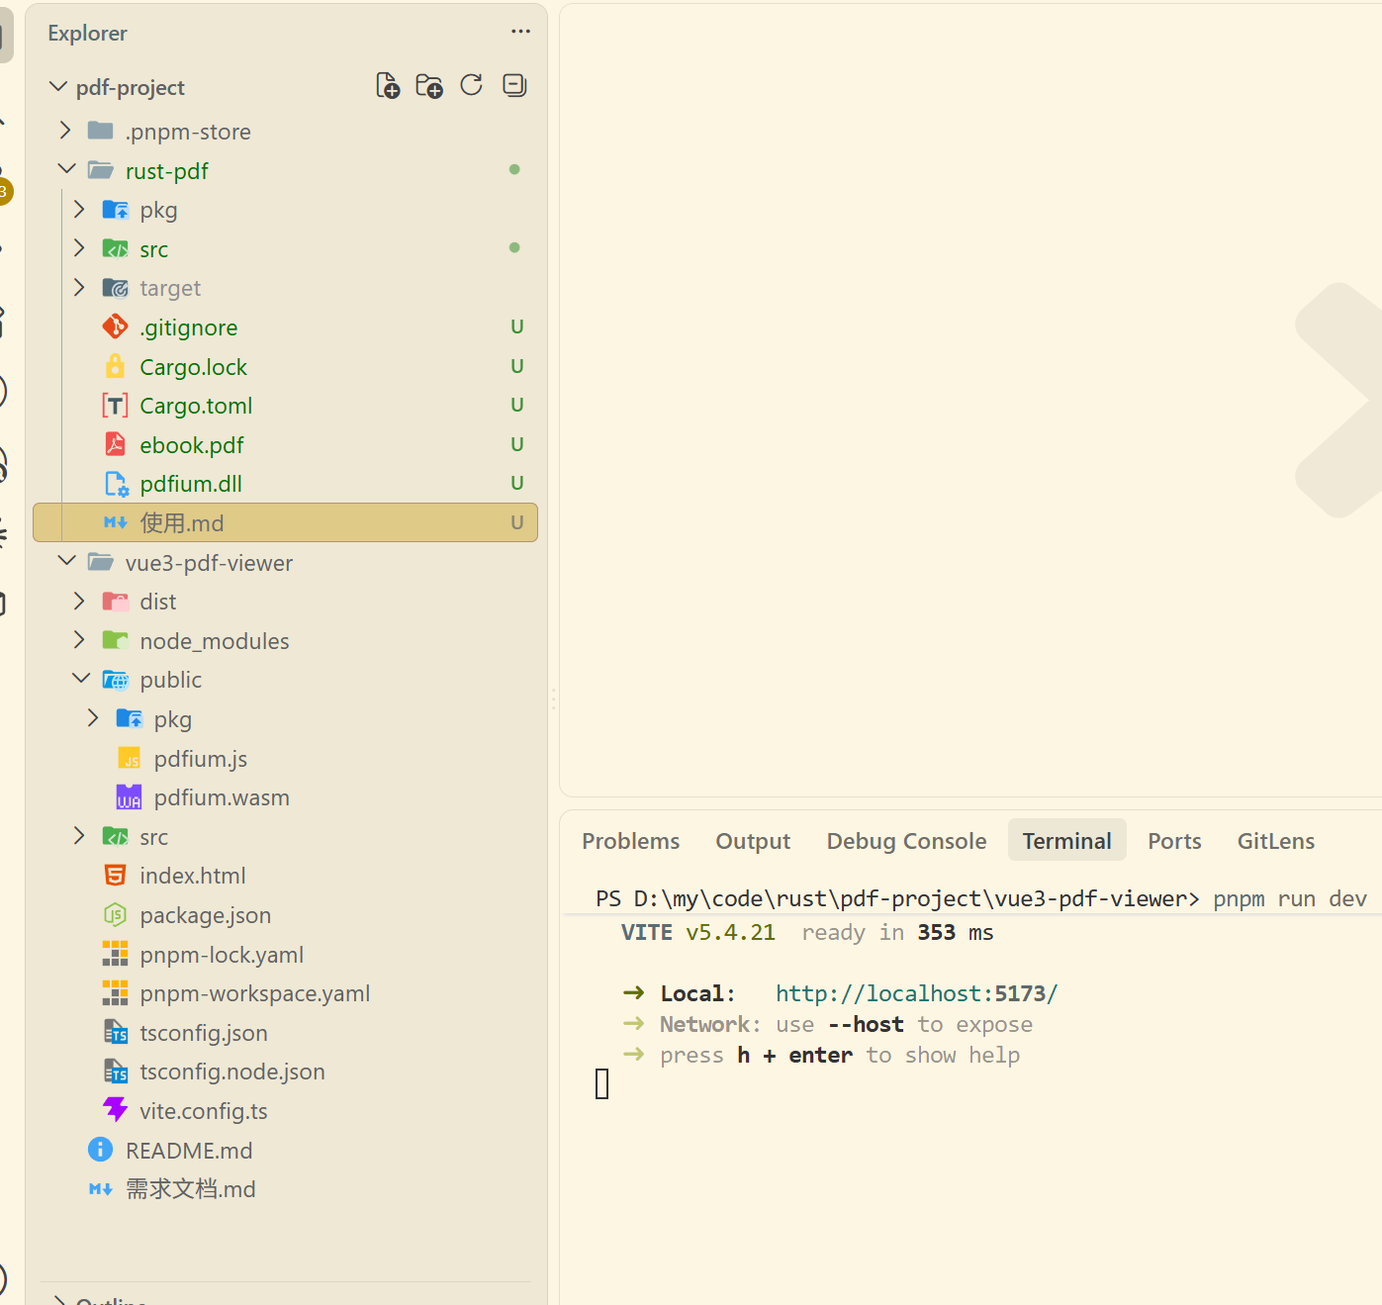
Task: Open the Ports tab
Action: click(x=1174, y=841)
